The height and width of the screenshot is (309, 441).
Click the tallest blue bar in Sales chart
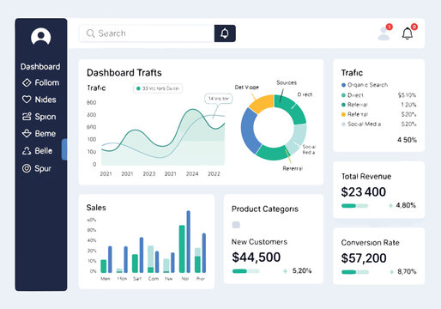pyautogui.click(x=189, y=241)
